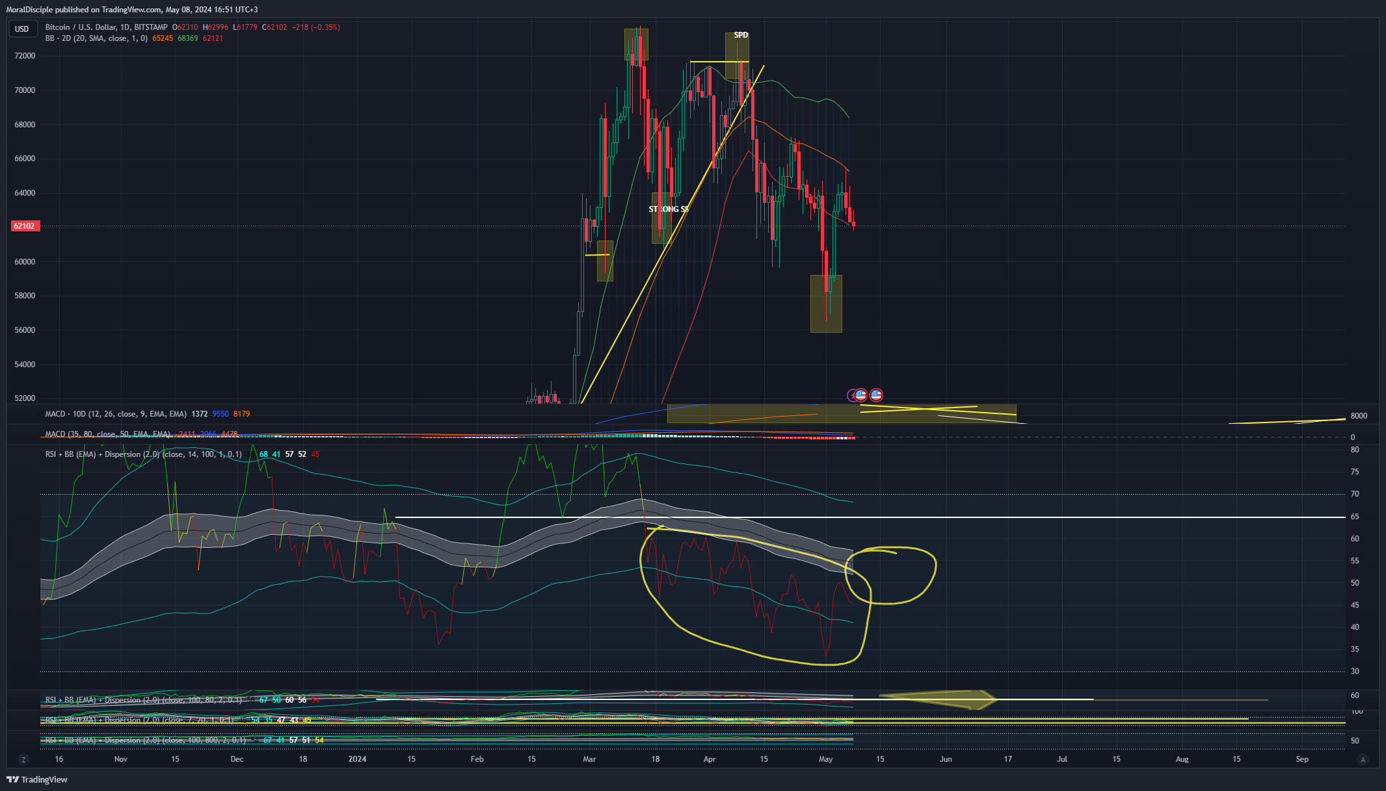Click the SPD annotation label
Screen dimensions: 1386x791
741,35
